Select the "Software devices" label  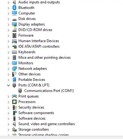32,118
